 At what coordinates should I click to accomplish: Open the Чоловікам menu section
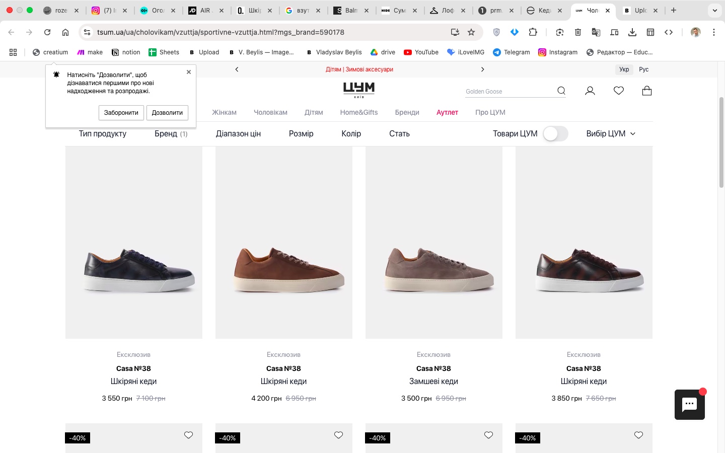coord(270,112)
